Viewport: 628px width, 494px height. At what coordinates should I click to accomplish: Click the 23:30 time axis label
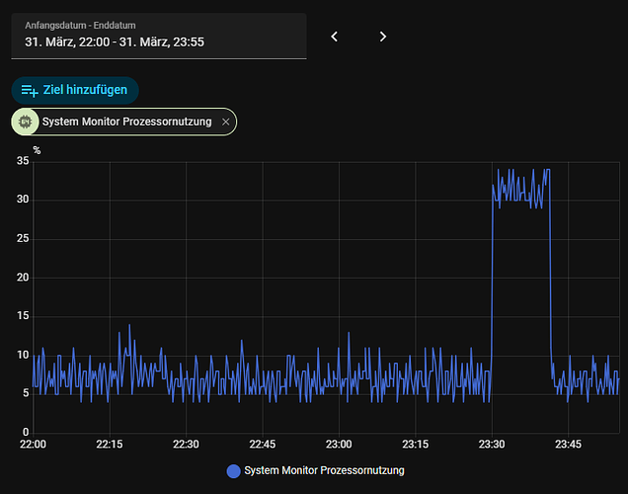[x=492, y=445]
